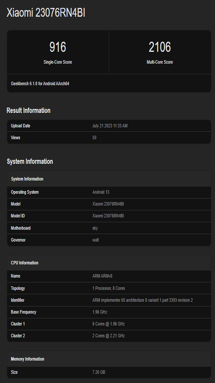
Task: Select the 1 Processor, 8 Cores value
Action: click(108, 288)
